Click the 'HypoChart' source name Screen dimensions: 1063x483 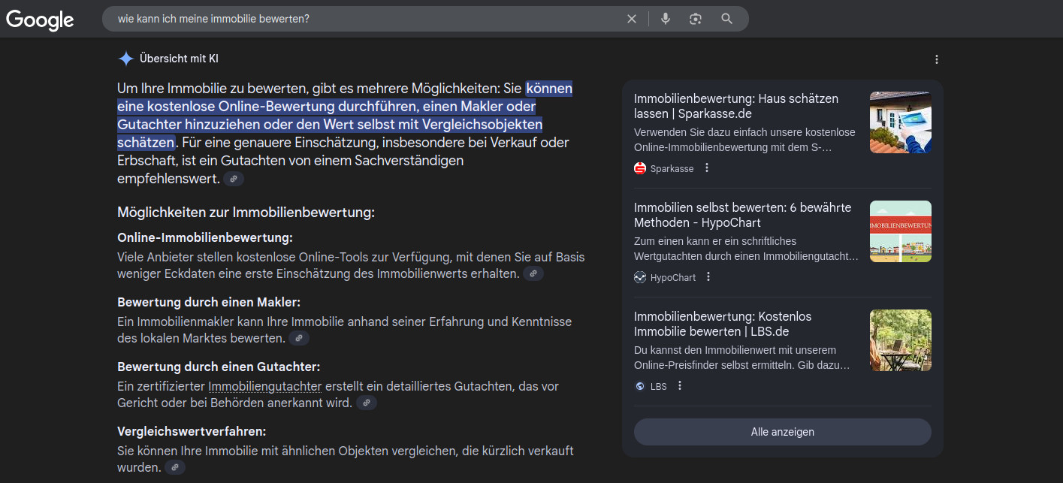[x=673, y=277]
